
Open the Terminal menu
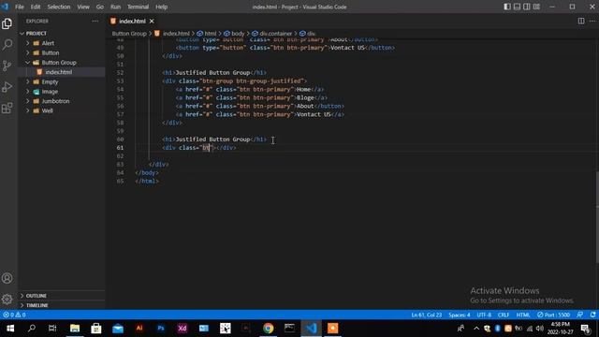click(138, 7)
